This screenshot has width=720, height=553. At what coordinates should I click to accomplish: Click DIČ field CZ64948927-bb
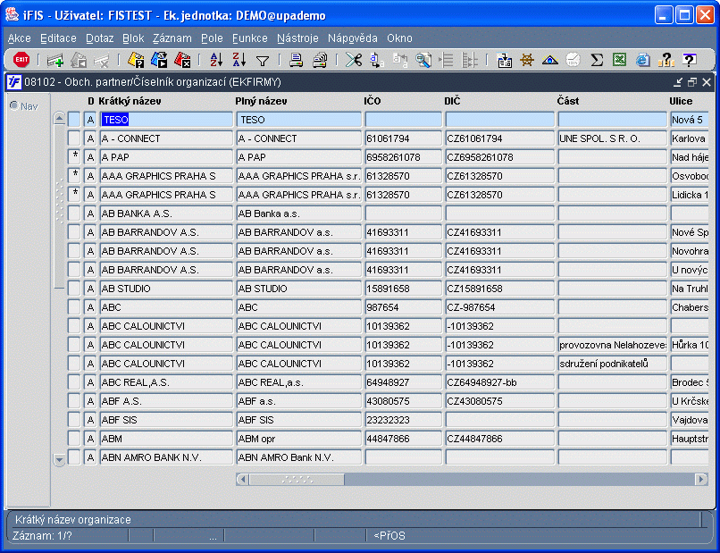click(x=499, y=382)
